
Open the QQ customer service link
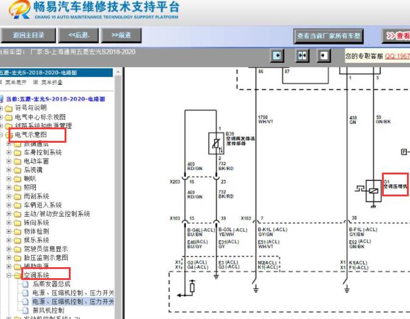(397, 56)
